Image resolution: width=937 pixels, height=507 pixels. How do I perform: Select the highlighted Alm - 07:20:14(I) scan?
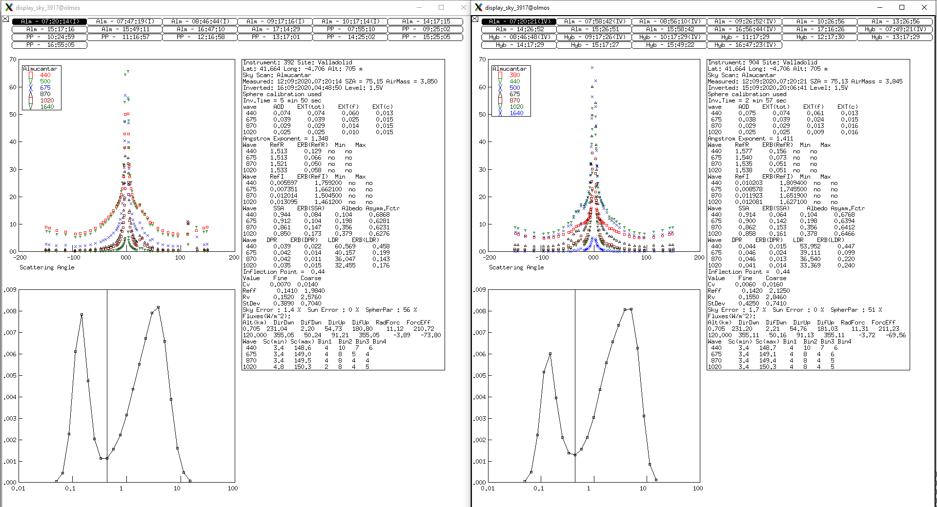49,21
